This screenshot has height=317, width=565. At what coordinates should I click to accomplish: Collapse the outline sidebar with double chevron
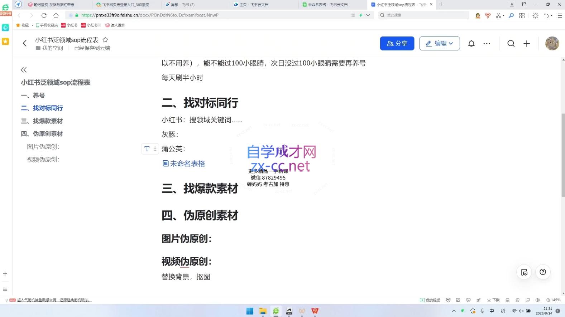pyautogui.click(x=24, y=70)
